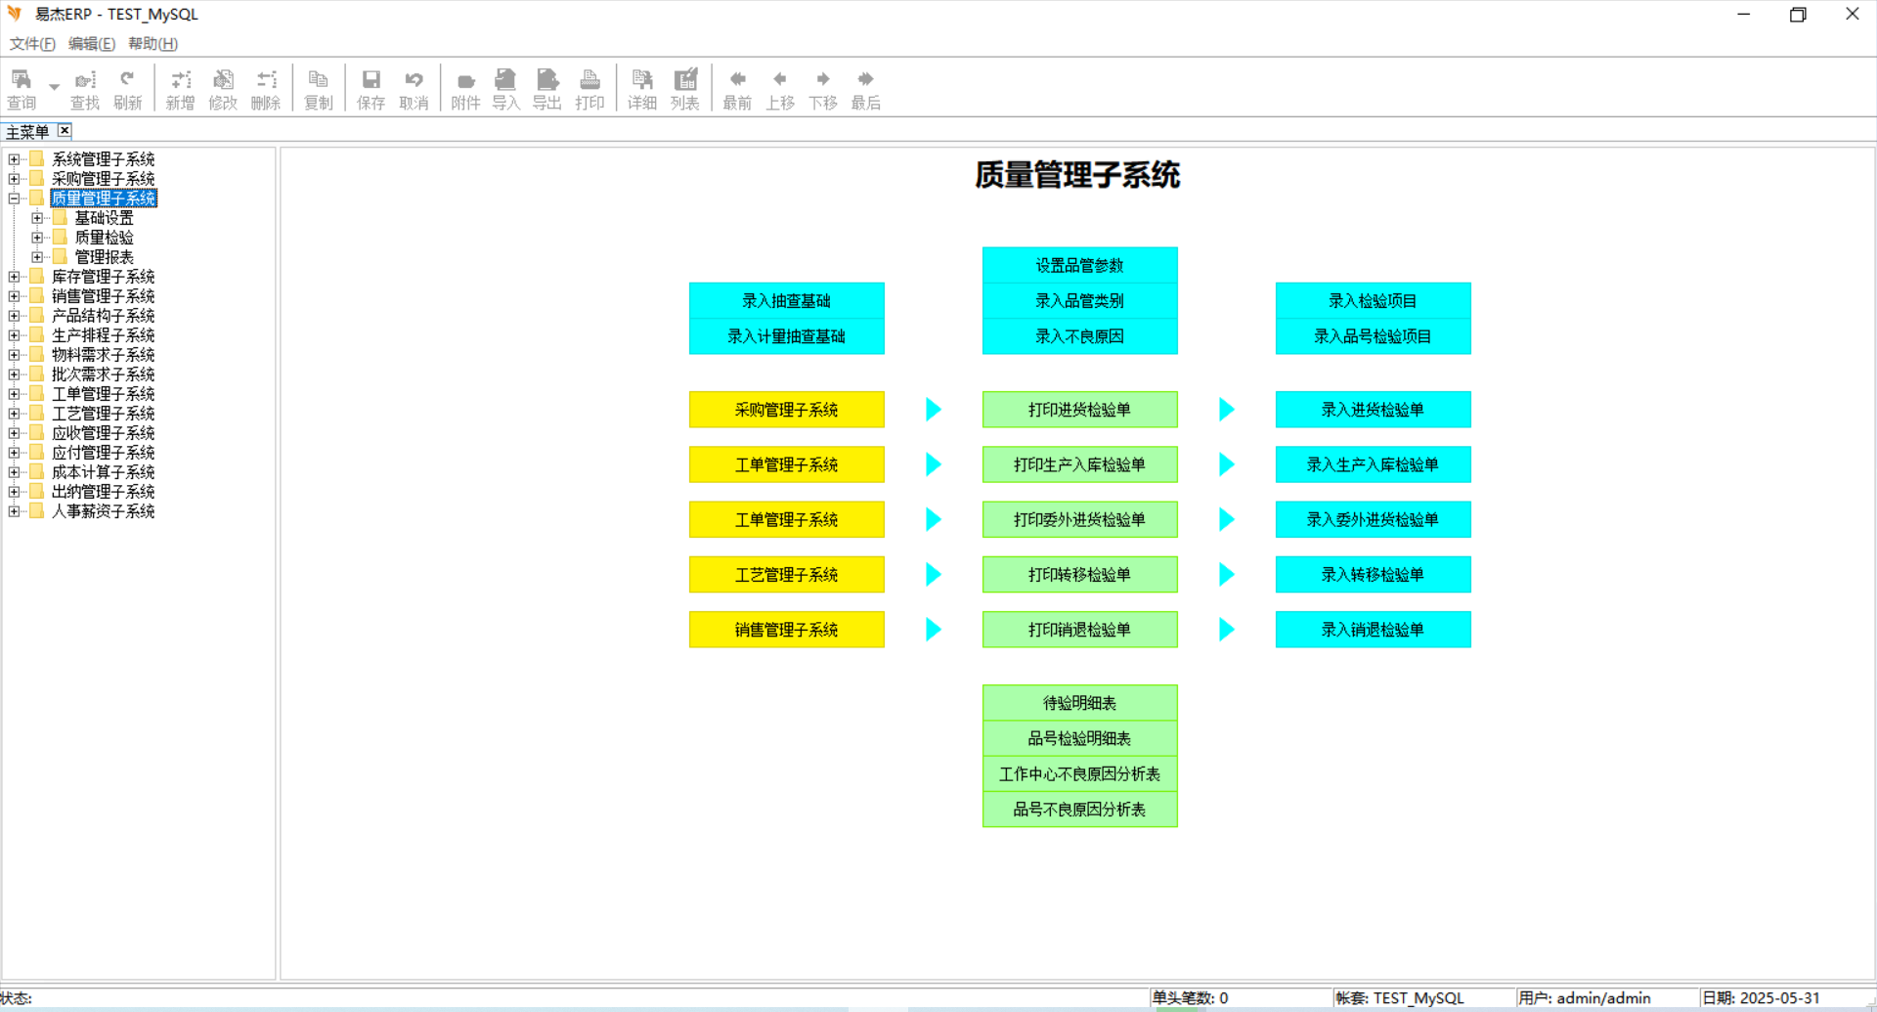Close the 主菜单 panel tab
The width and height of the screenshot is (1877, 1012).
(65, 131)
